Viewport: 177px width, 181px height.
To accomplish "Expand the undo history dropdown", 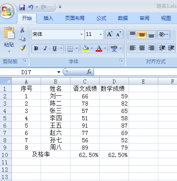I will 37,7.
